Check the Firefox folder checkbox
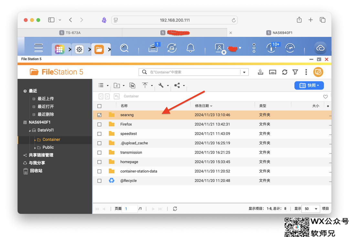The height and width of the screenshot is (237, 349). (x=100, y=124)
